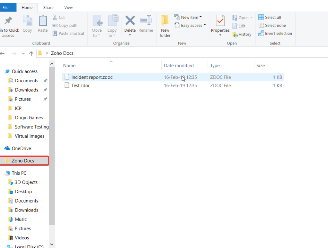Click the Rename icon
The width and height of the screenshot is (328, 248).
146,21
